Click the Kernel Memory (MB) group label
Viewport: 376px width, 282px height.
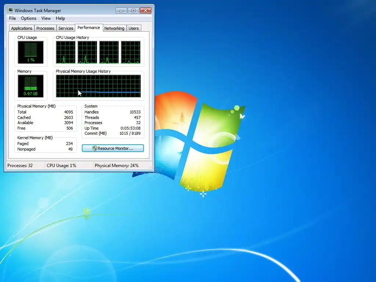coord(35,138)
